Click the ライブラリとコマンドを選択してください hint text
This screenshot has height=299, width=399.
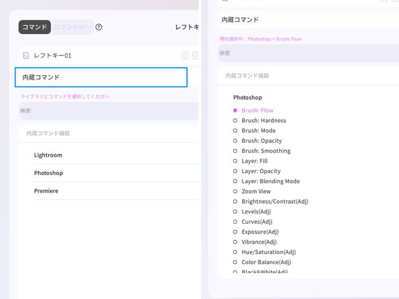coord(65,97)
